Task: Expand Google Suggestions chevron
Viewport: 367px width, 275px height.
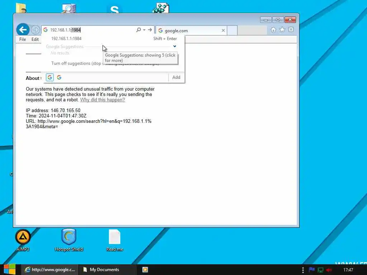Action: (x=175, y=46)
